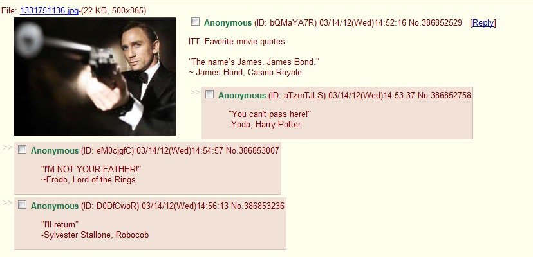Screen dimensions: 533x257
Task: Click the Reply link on the original post
Action: click(x=483, y=22)
